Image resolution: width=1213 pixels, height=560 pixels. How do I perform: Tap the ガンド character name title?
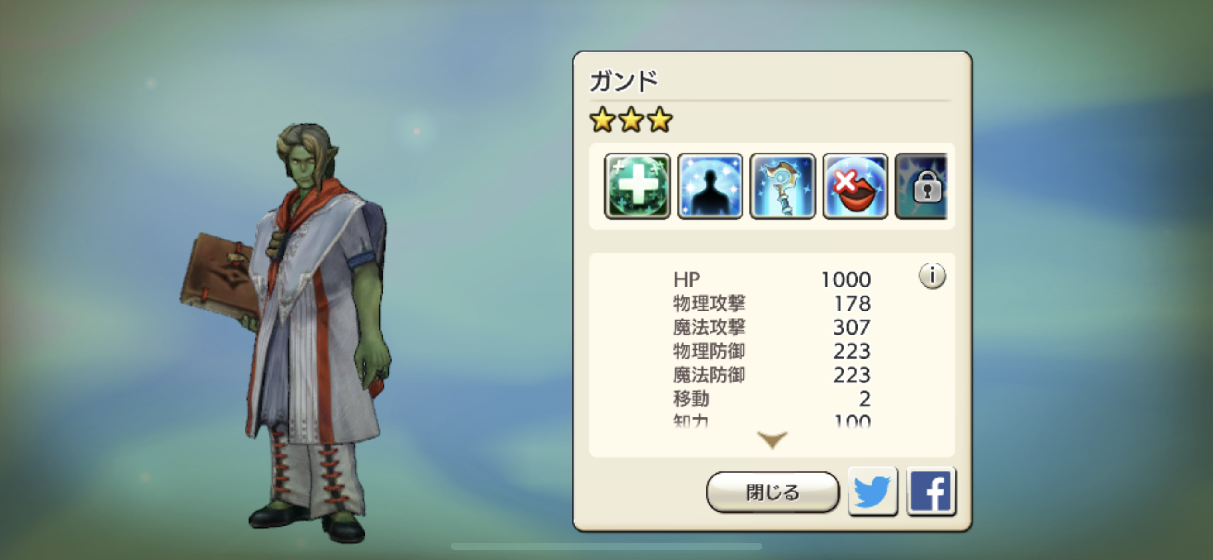(624, 82)
